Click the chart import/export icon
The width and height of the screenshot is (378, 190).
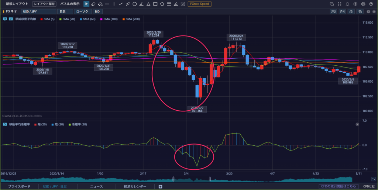[x=342, y=11]
